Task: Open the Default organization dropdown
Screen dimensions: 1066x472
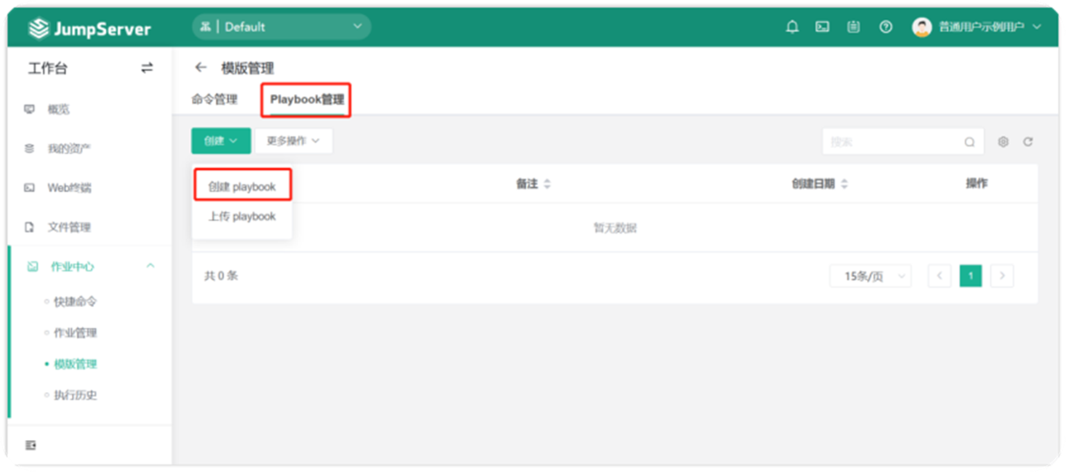Action: (282, 28)
